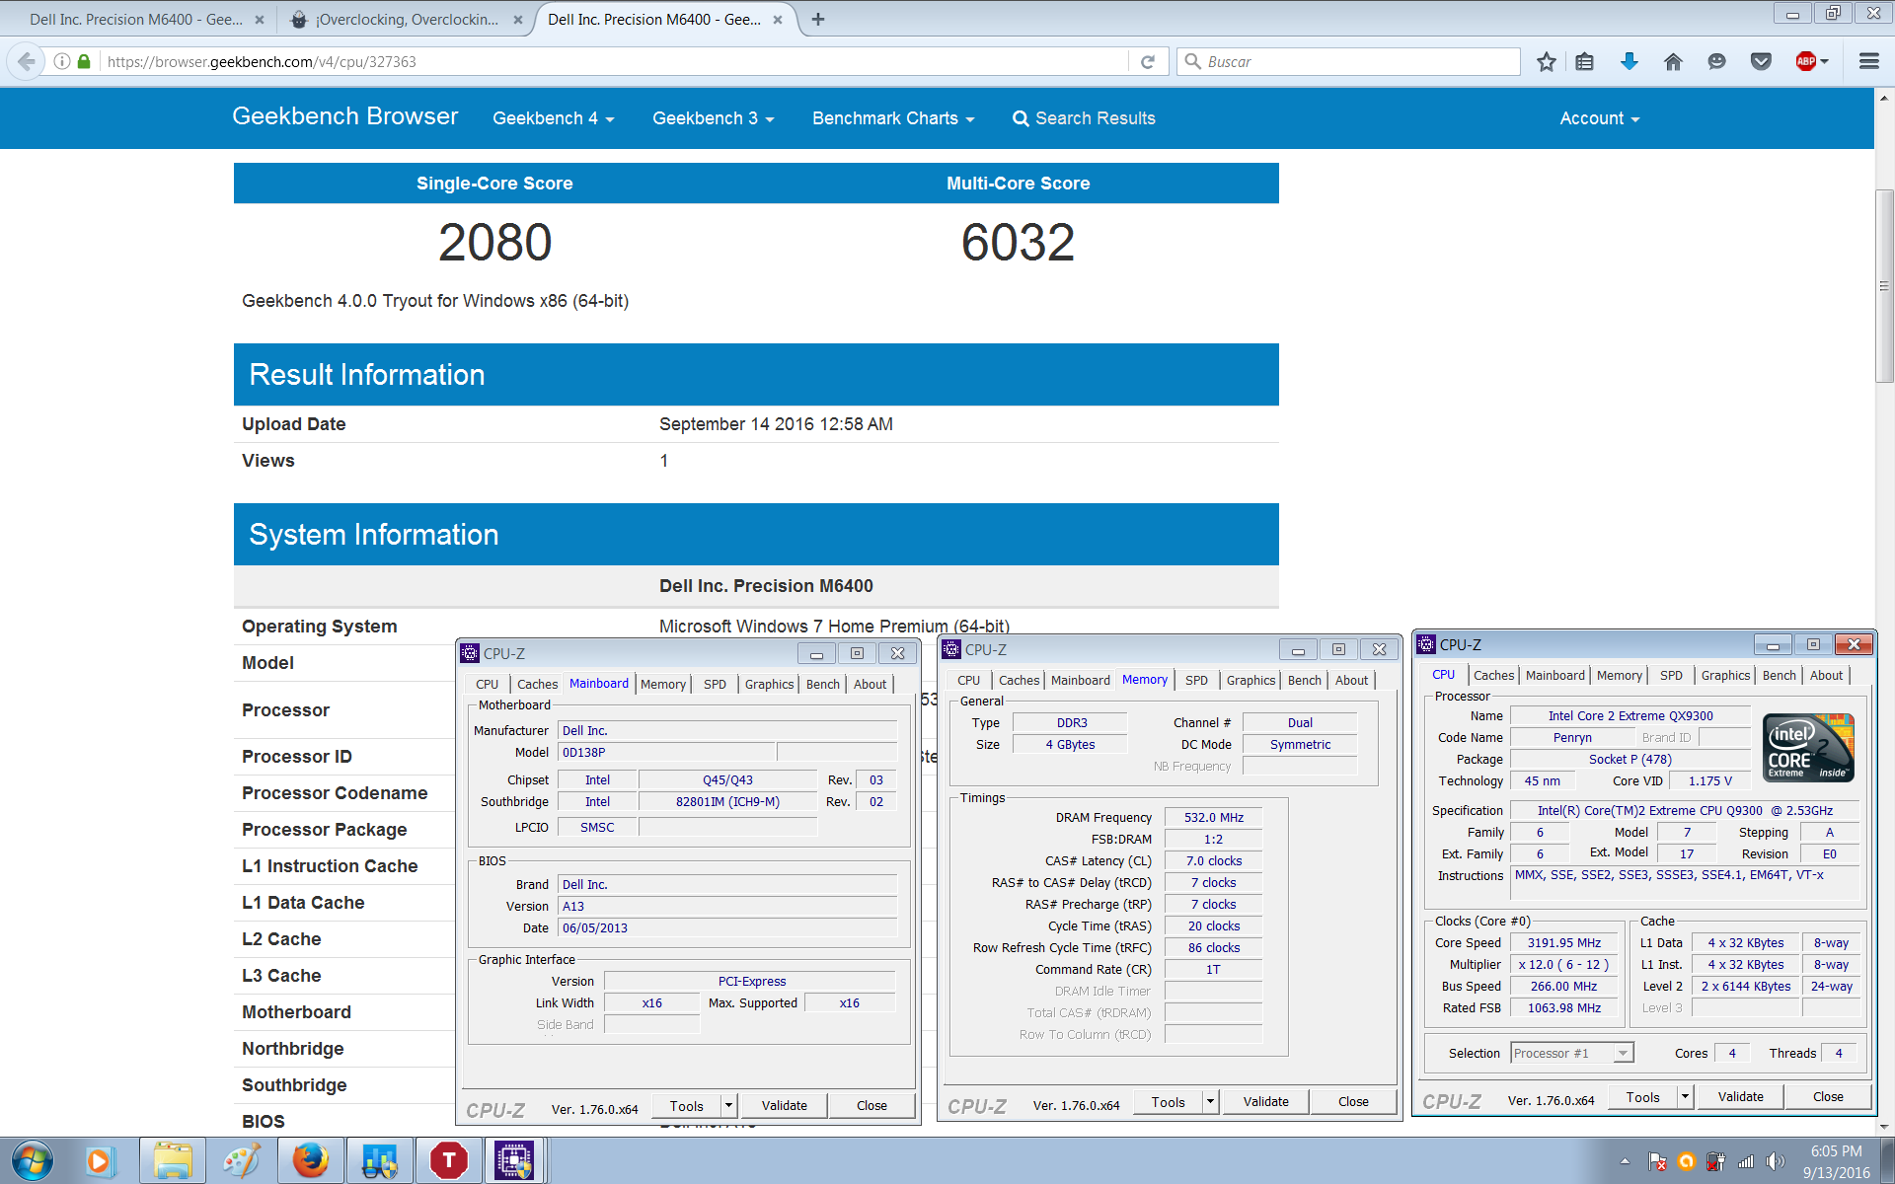1895x1184 pixels.
Task: Switch to the first Dell Precision M6400 tab
Action: pos(136,20)
